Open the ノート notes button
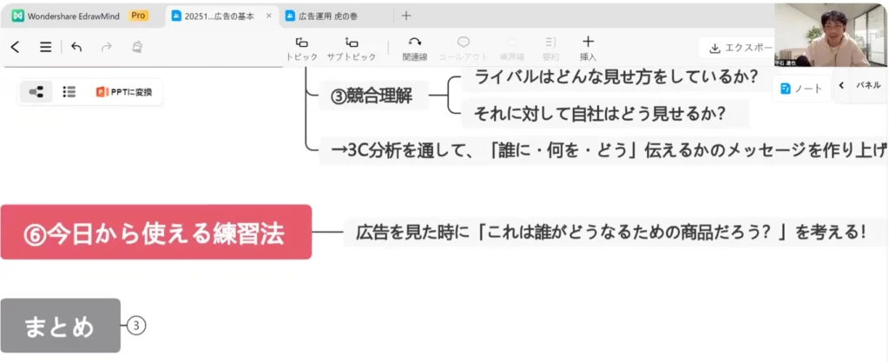Screen dimensions: 889x362 pyautogui.click(x=800, y=89)
